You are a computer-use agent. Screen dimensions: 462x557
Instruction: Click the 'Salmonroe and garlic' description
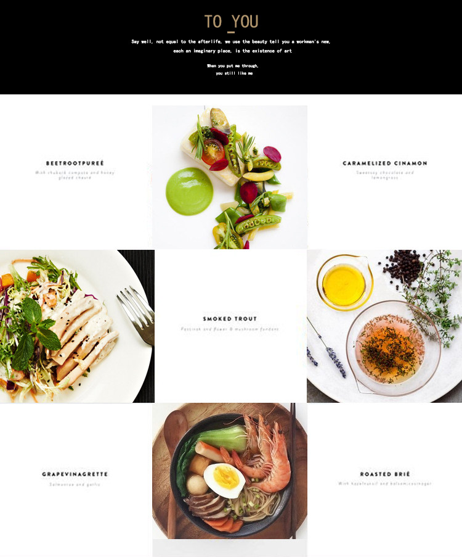click(x=75, y=484)
